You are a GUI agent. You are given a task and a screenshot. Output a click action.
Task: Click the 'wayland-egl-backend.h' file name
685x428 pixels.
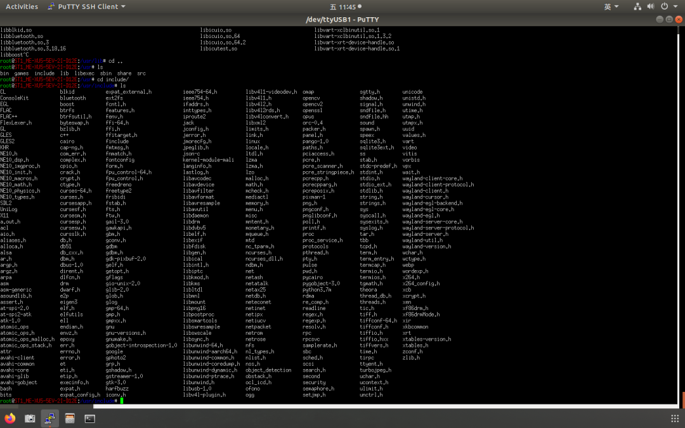click(x=432, y=203)
